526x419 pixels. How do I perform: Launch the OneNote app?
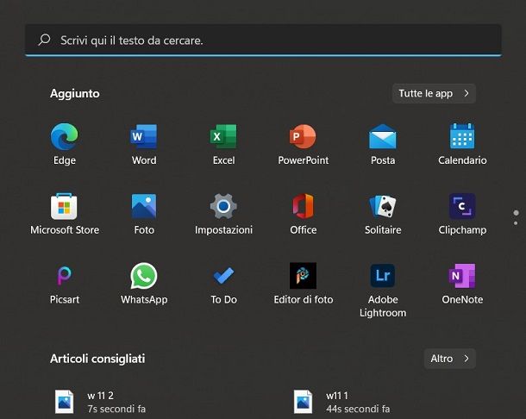[x=462, y=284]
